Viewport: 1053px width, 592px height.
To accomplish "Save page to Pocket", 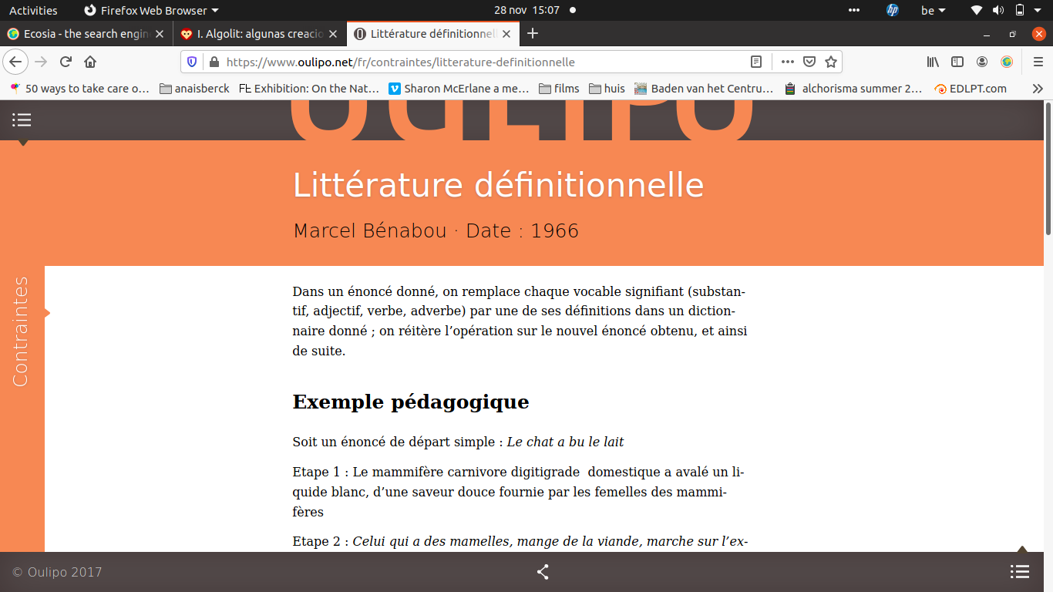I will (809, 62).
